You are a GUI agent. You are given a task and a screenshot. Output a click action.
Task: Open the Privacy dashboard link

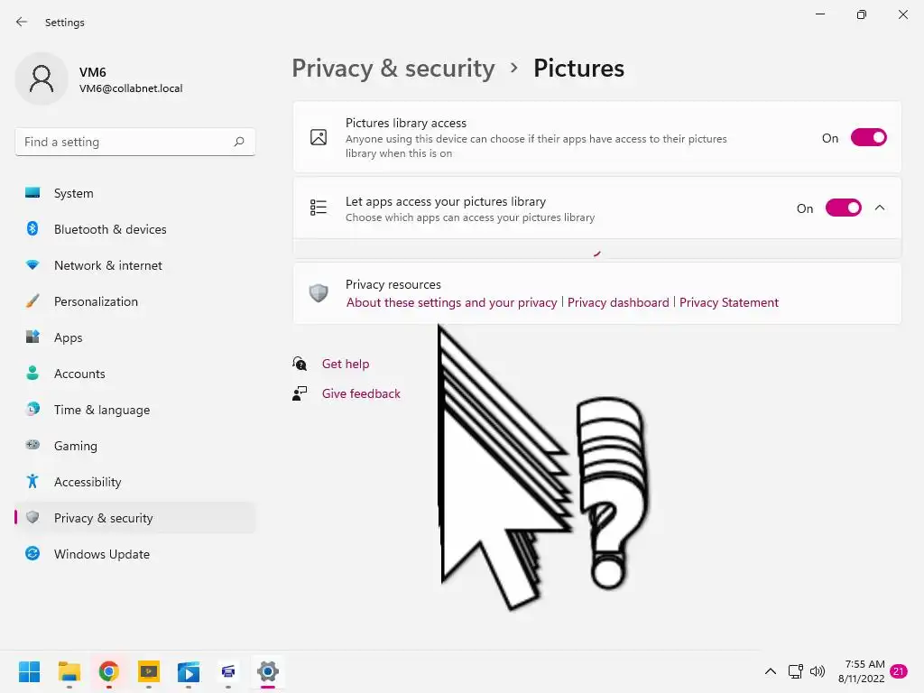[x=618, y=302]
